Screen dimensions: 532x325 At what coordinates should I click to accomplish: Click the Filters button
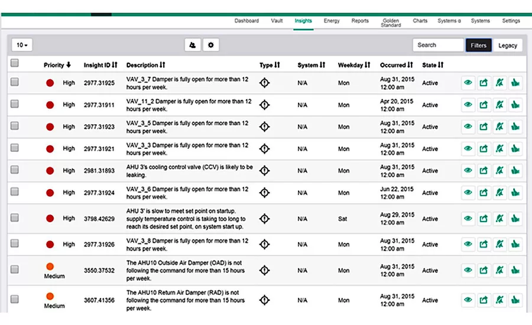(x=478, y=45)
